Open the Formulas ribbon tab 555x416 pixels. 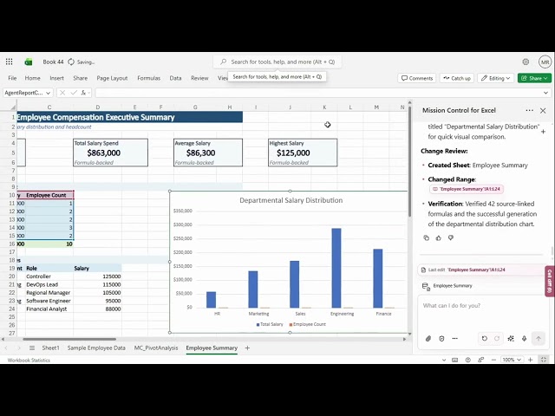click(148, 78)
